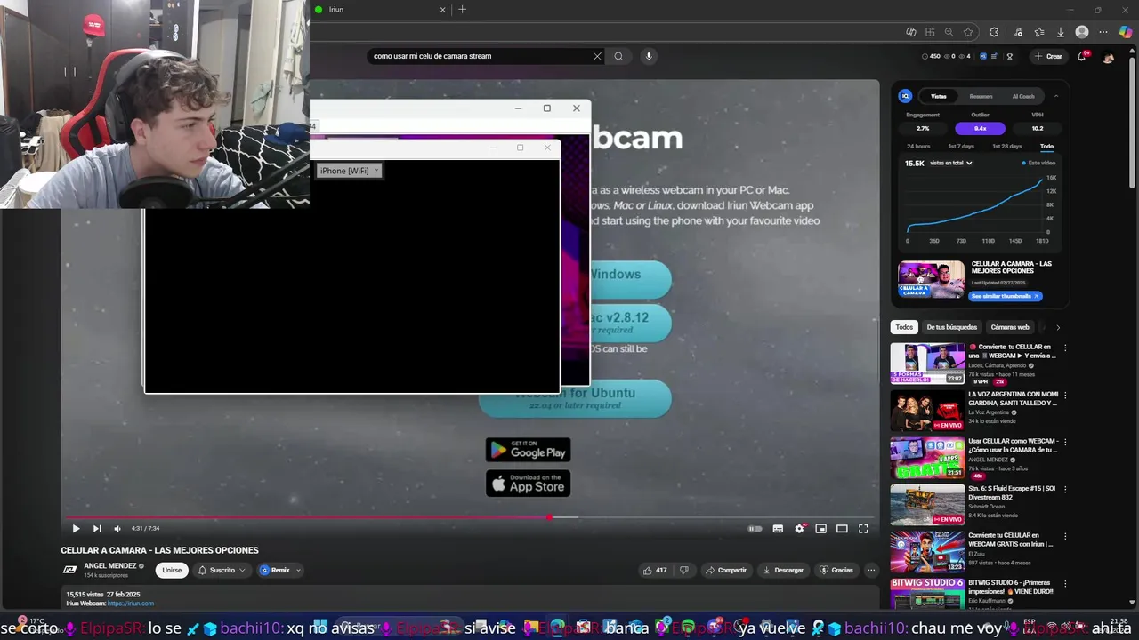Open browser downloads icon

pos(1061,32)
